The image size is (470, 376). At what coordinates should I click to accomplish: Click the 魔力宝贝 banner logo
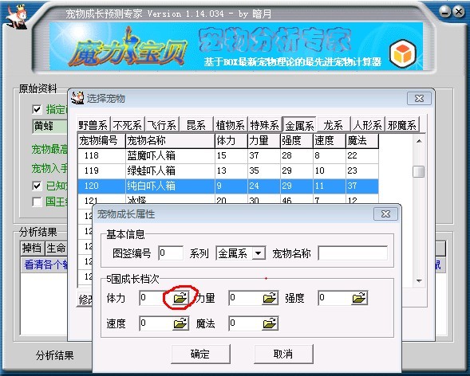click(x=128, y=48)
